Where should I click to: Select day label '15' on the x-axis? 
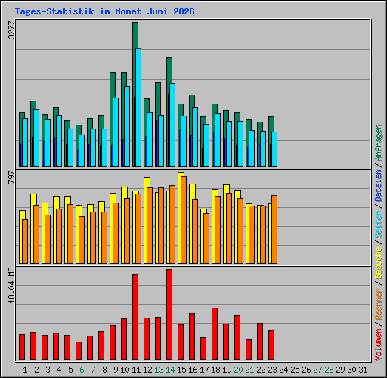pos(181,370)
